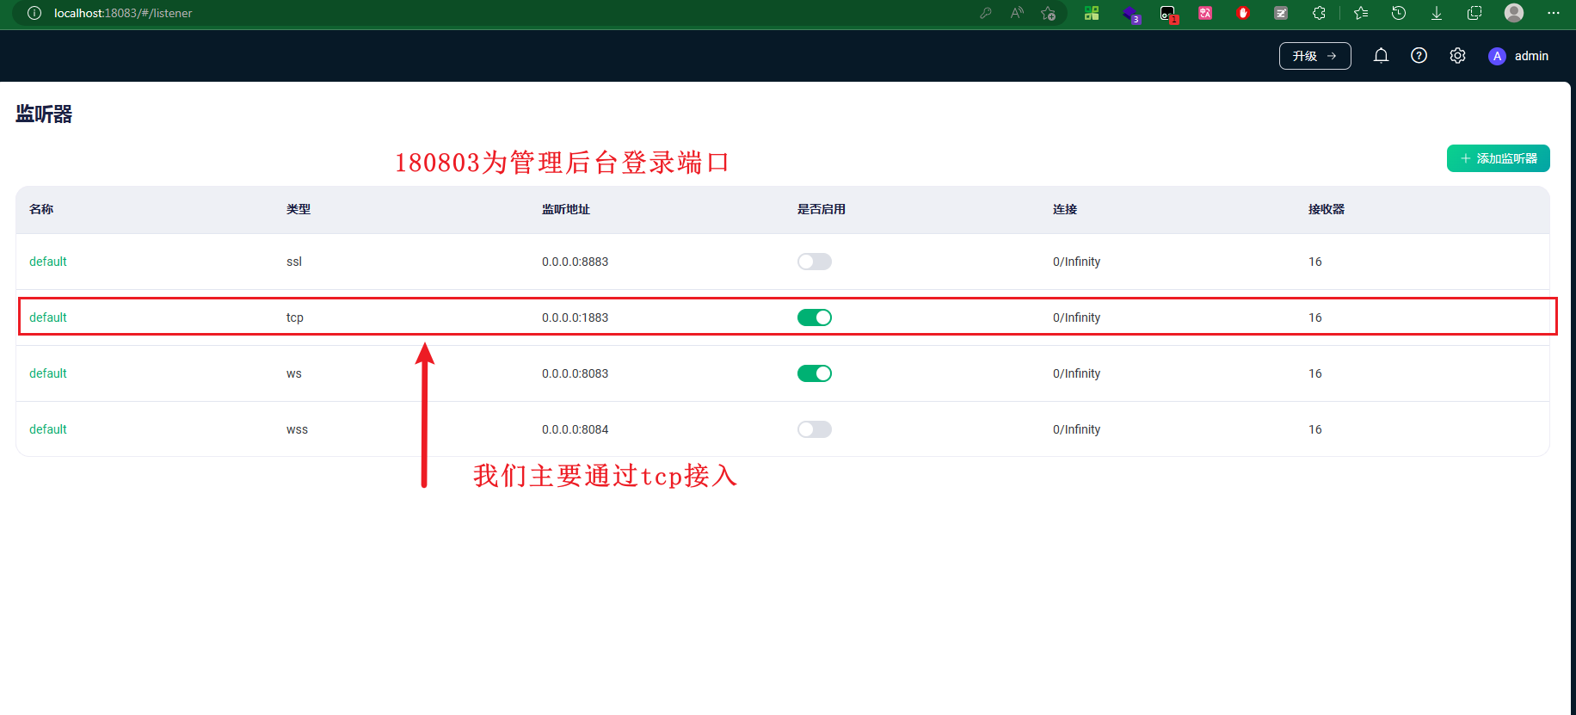This screenshot has height=715, width=1576.
Task: Click the gray pencil note extension icon
Action: pos(1281,13)
